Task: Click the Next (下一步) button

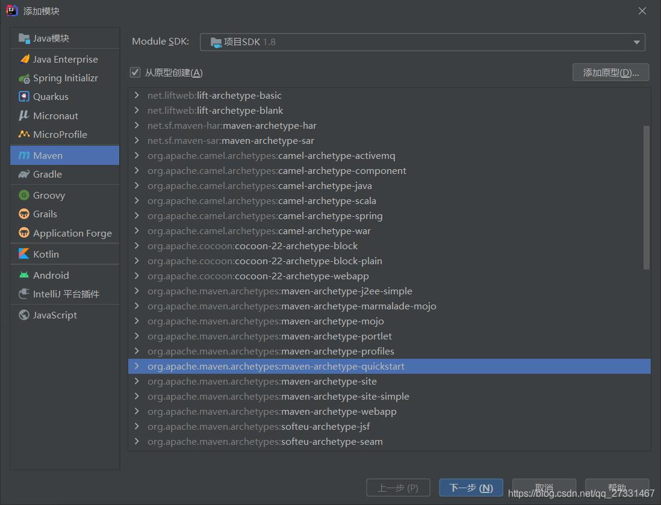Action: point(471,488)
